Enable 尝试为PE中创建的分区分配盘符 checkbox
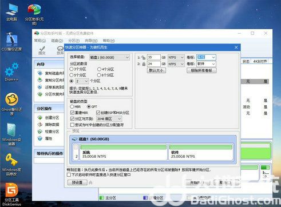281x207 pixels. coord(72,125)
